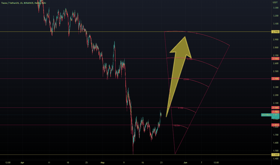This screenshot has width=280, height=165.
Task: Select the red 1.961 price label
Action: point(275,112)
